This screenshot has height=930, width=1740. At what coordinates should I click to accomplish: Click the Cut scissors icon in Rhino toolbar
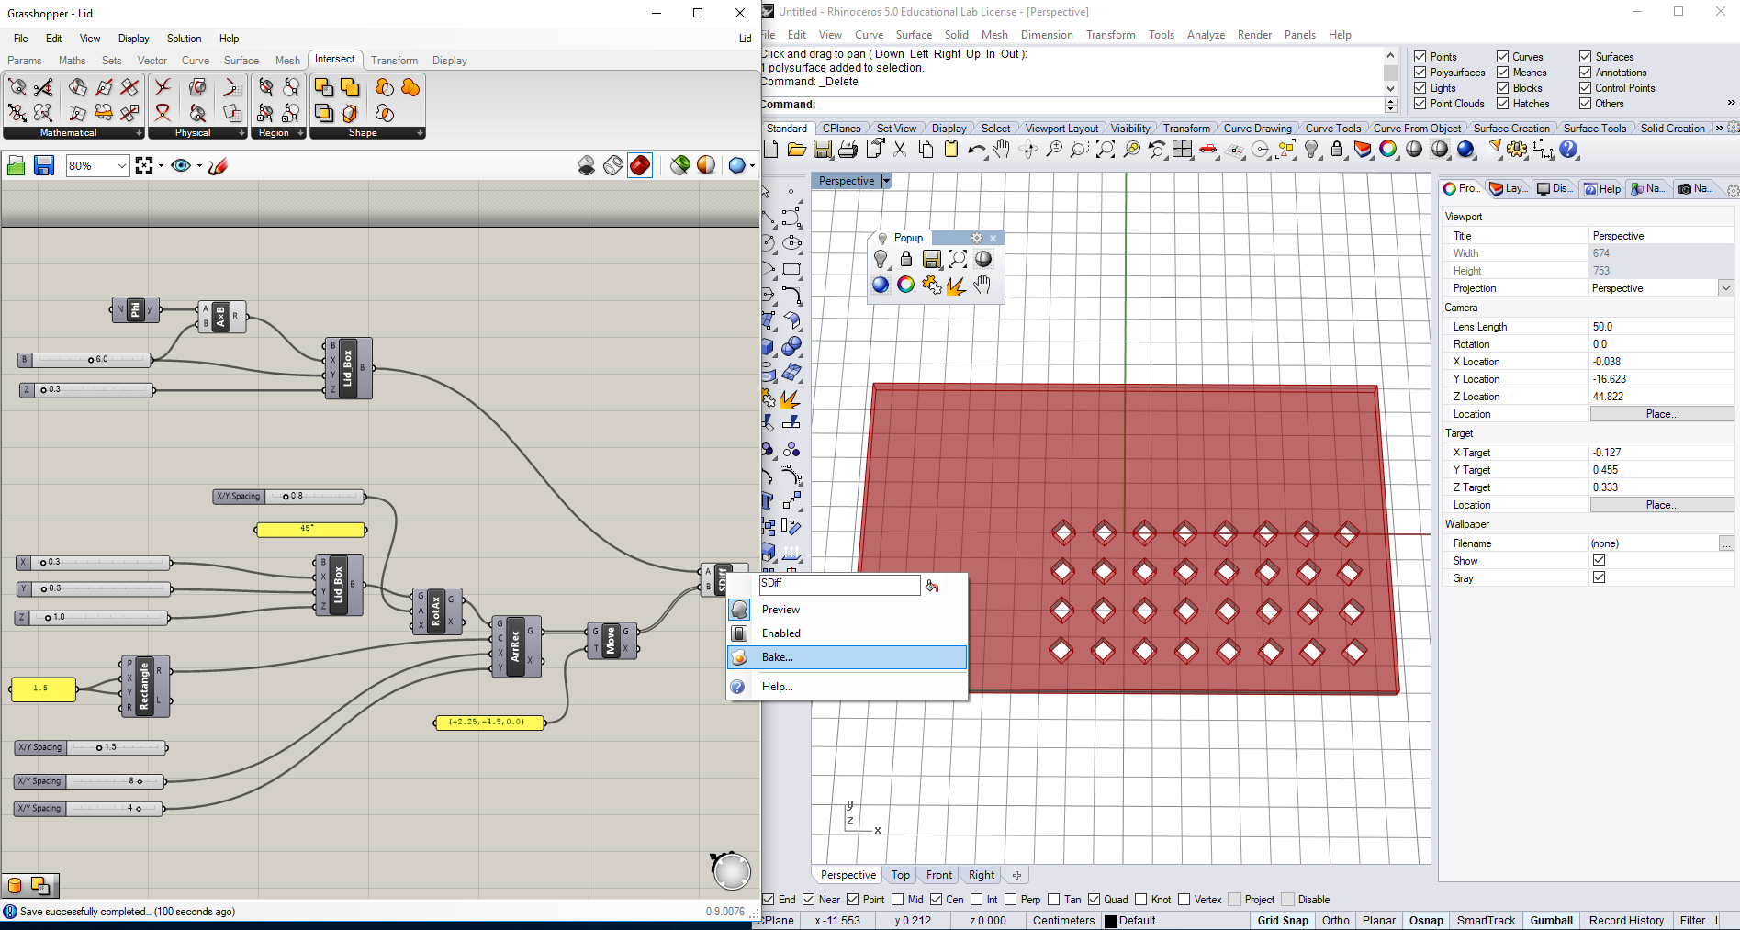(900, 149)
